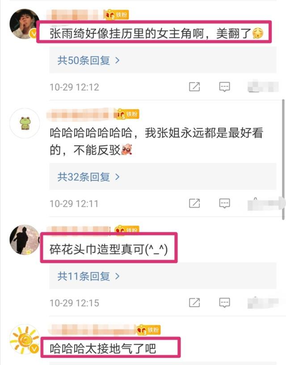The image size is (286, 365).
Task: Tap reply bubble icon on 12:12 comment
Action: coord(224,87)
